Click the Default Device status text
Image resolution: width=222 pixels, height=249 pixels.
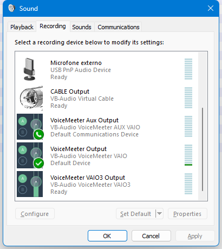coord(70,163)
